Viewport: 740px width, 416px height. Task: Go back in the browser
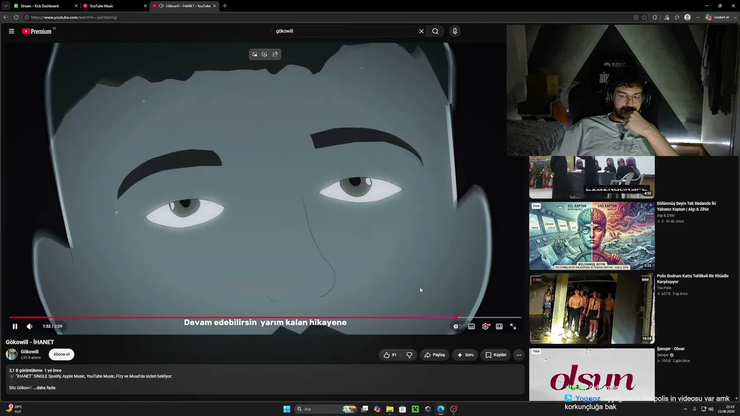tap(6, 17)
